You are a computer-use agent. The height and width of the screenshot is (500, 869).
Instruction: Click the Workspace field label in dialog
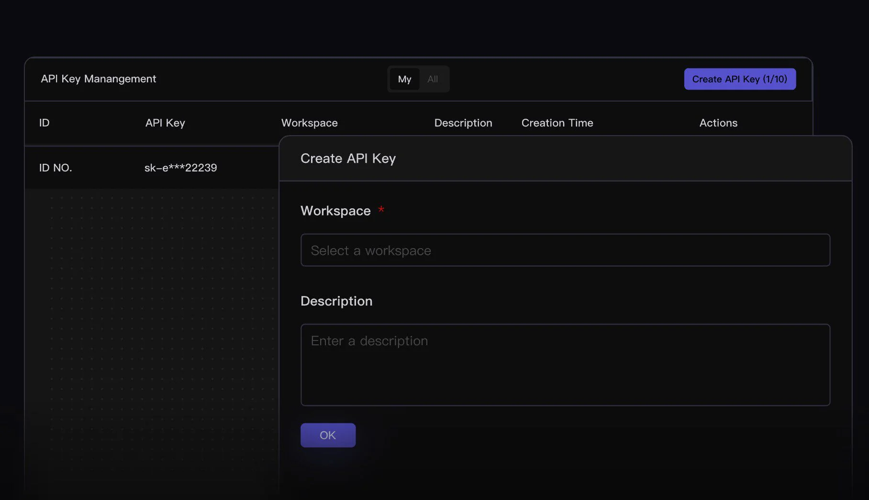point(335,211)
